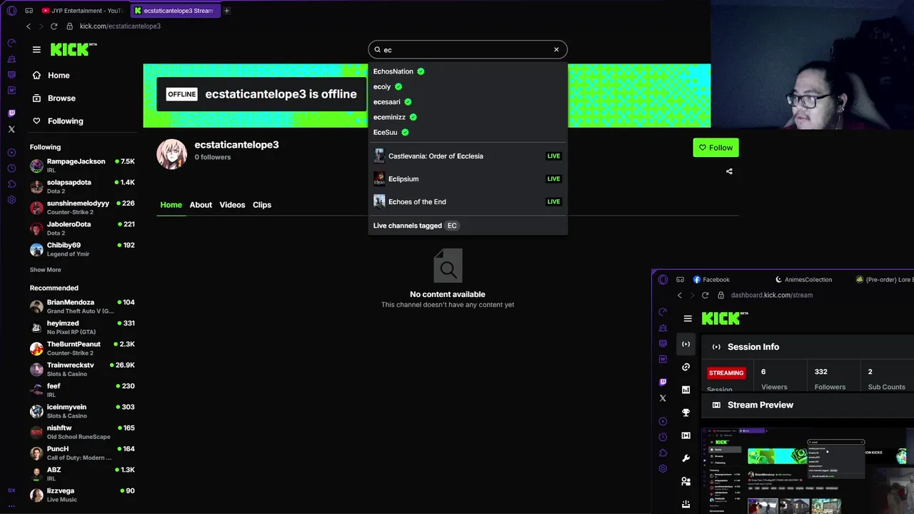Open TheBurntPeanut in Recommended list

(x=82, y=348)
